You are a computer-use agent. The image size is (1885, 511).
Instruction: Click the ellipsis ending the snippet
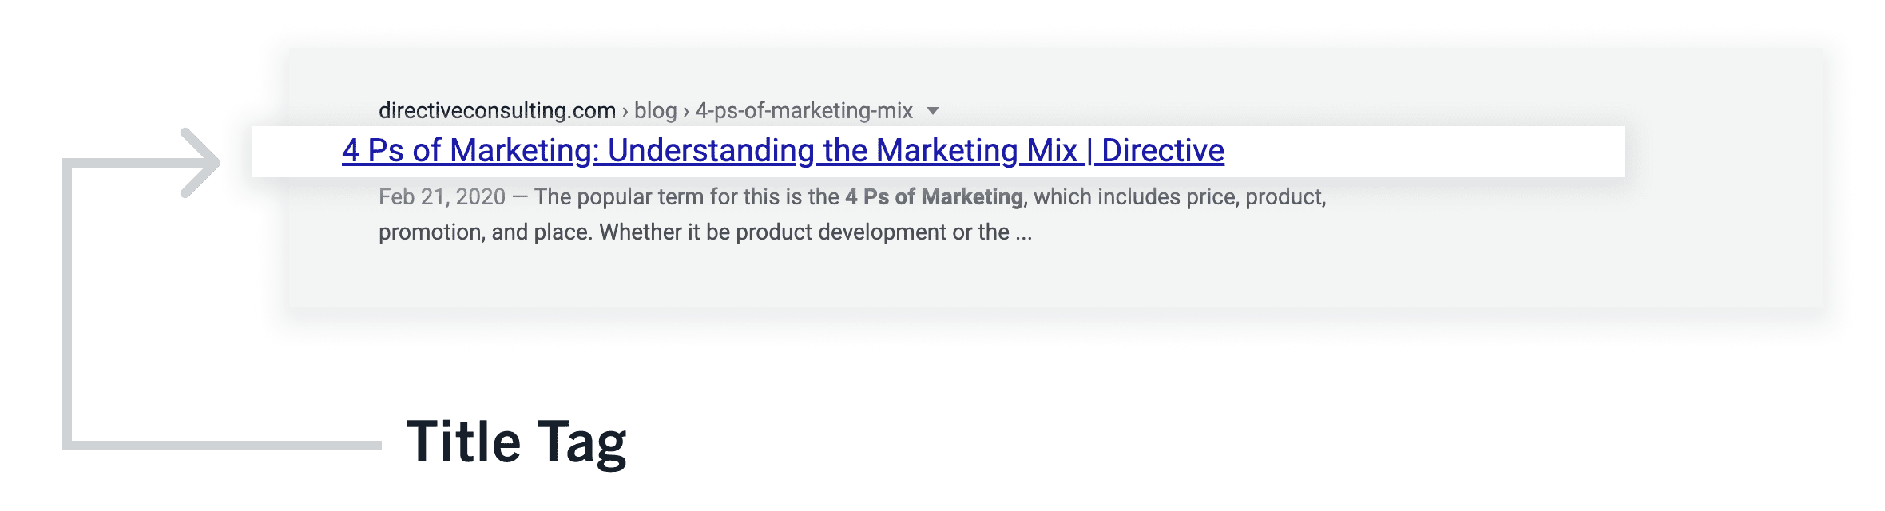pos(1023,232)
